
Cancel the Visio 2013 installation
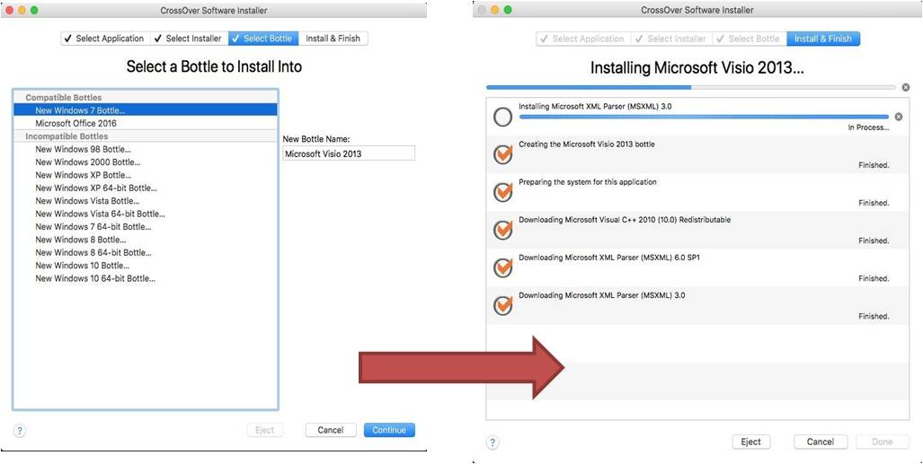(820, 442)
